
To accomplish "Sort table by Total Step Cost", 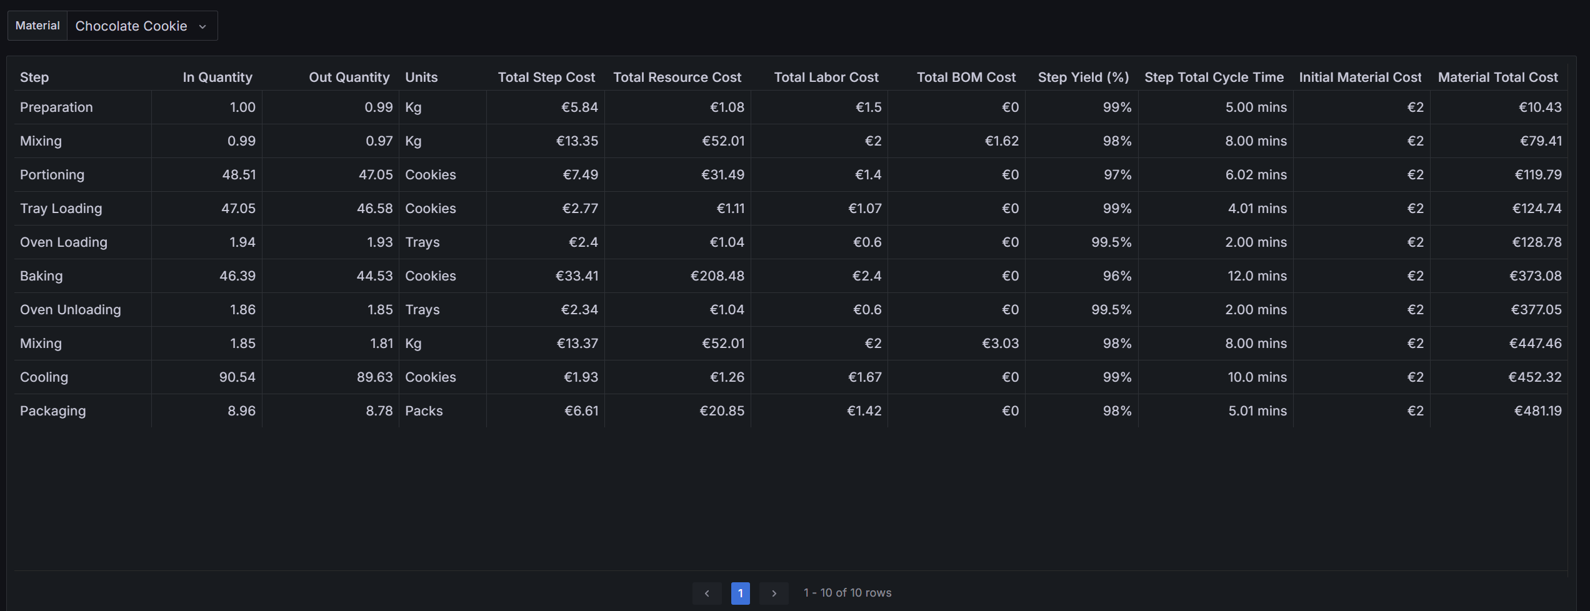I will 546,77.
